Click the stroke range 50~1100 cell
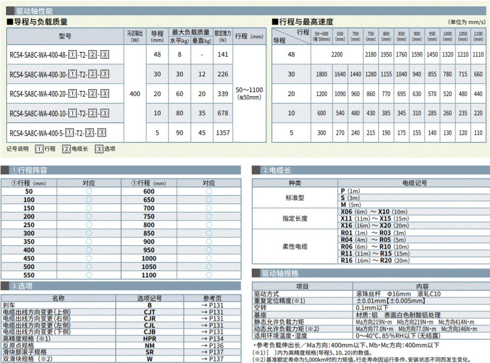The width and height of the screenshot is (490, 363). click(249, 94)
